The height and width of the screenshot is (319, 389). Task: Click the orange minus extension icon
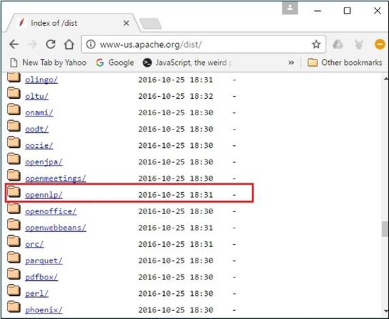tap(379, 45)
